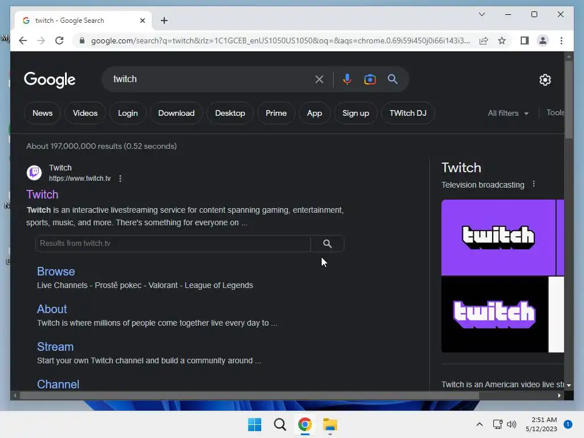
Task: Click the About 197,000,000 results text
Action: coord(102,147)
